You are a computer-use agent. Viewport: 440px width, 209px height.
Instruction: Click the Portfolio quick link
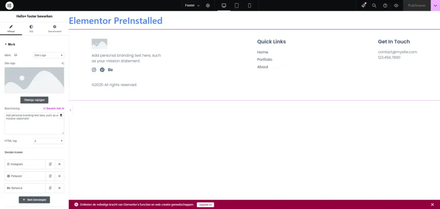tap(265, 59)
